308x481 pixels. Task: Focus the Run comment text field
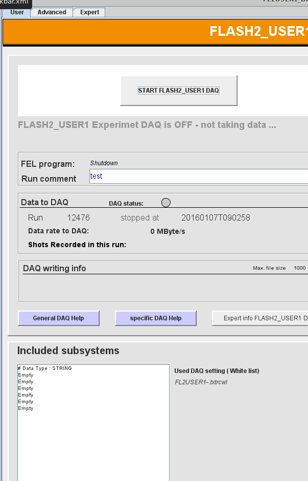[198, 177]
